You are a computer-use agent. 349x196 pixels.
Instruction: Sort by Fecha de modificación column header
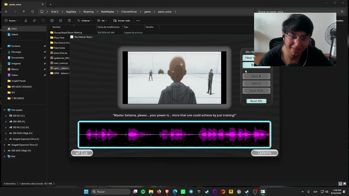(x=109, y=27)
